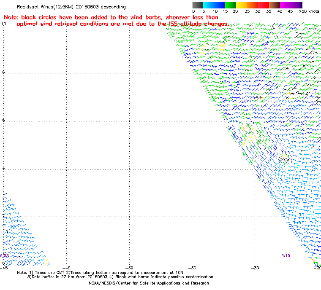This screenshot has height=290, width=321.
Task: Click the cyan-to-blue 5-15 knots legend segment
Action: (214, 5)
